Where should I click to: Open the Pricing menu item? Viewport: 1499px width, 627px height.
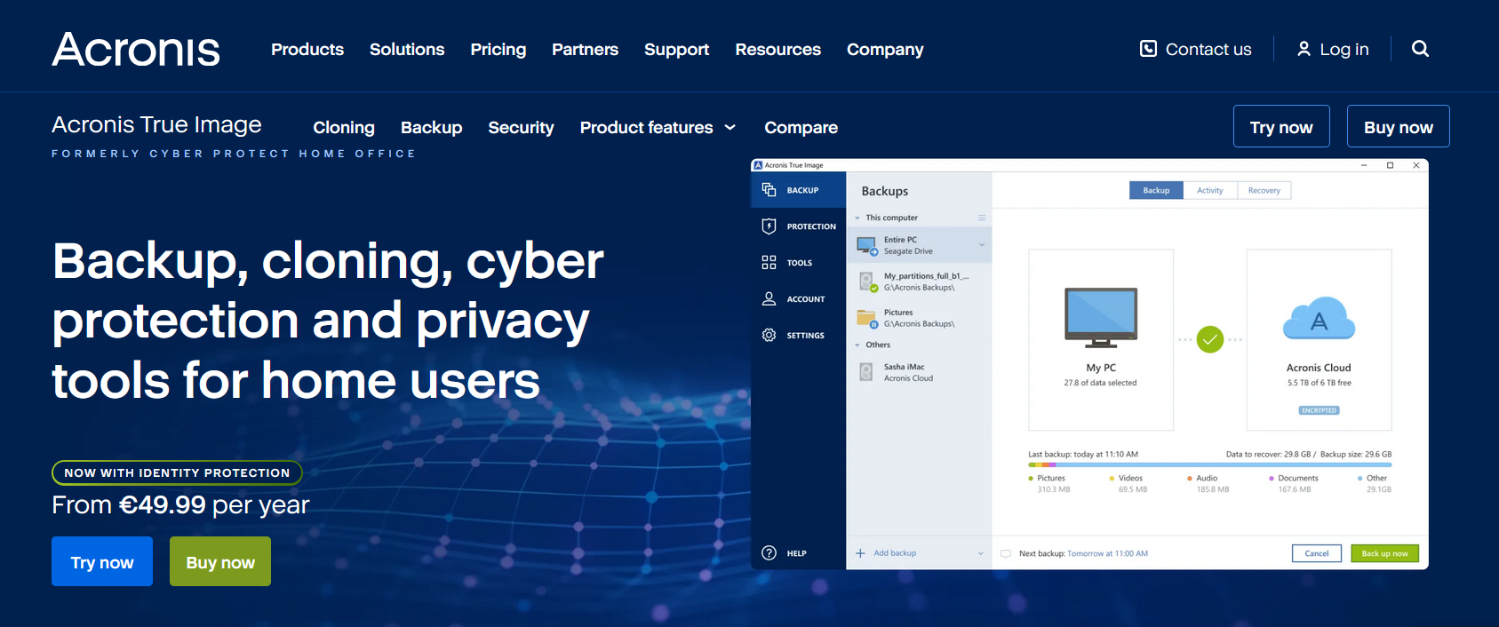[498, 50]
